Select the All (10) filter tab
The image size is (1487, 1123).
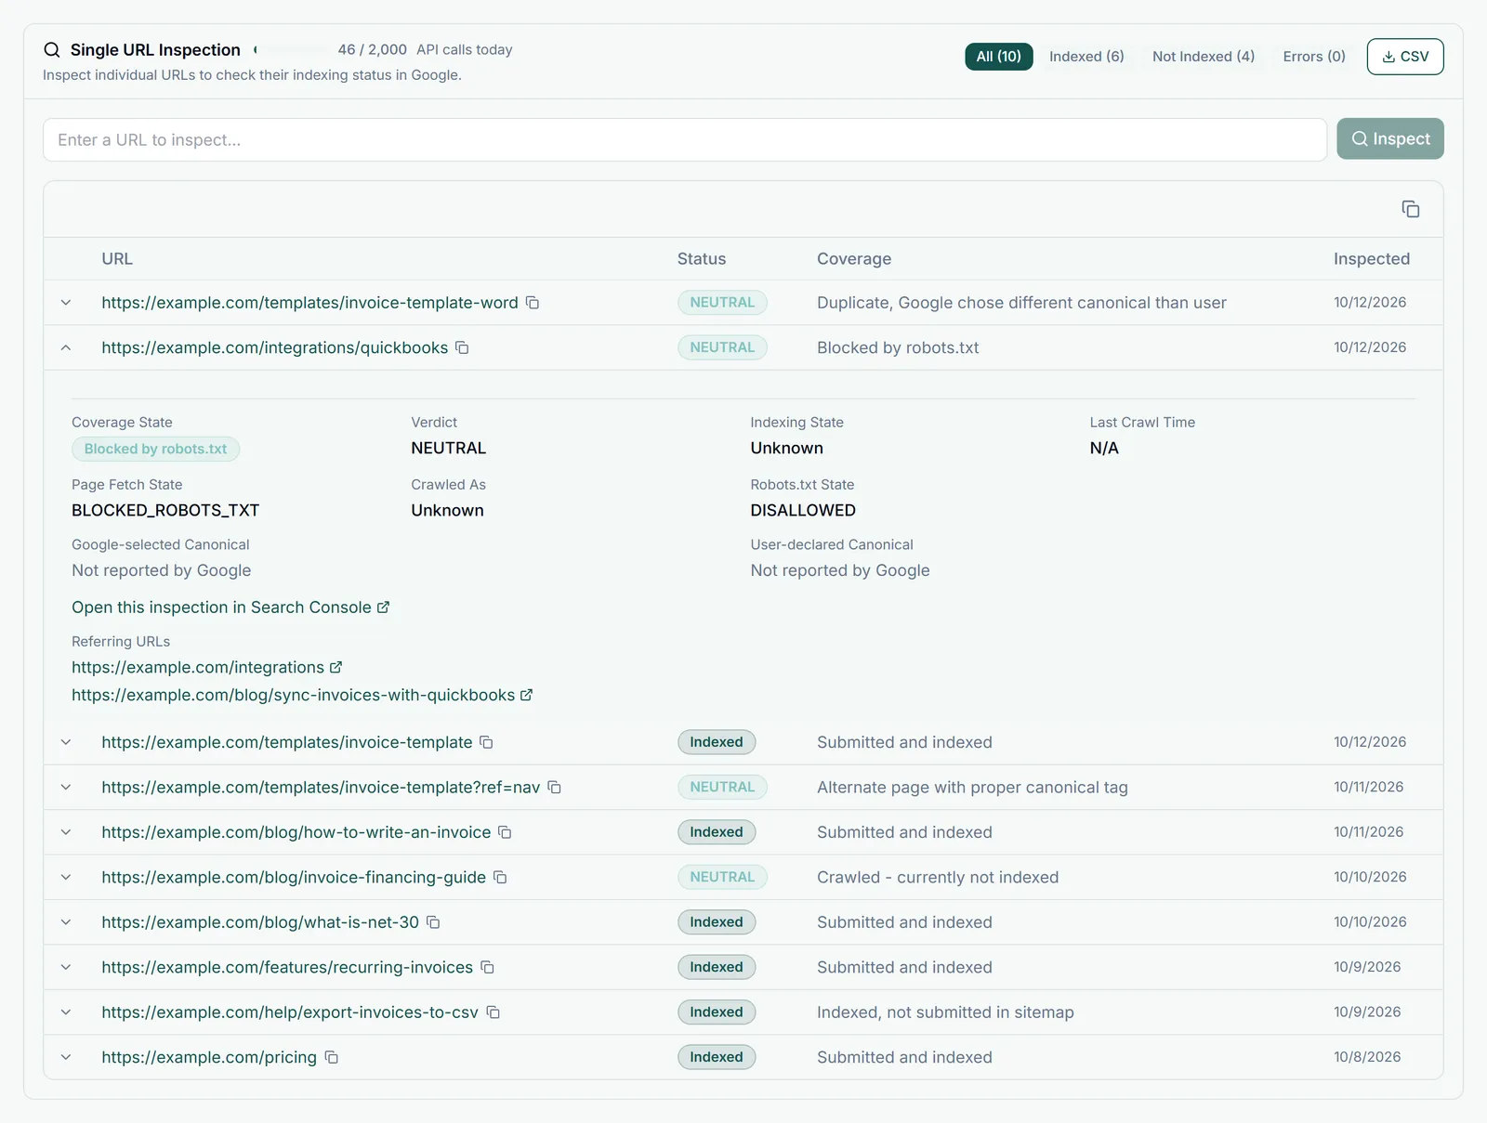pos(998,57)
